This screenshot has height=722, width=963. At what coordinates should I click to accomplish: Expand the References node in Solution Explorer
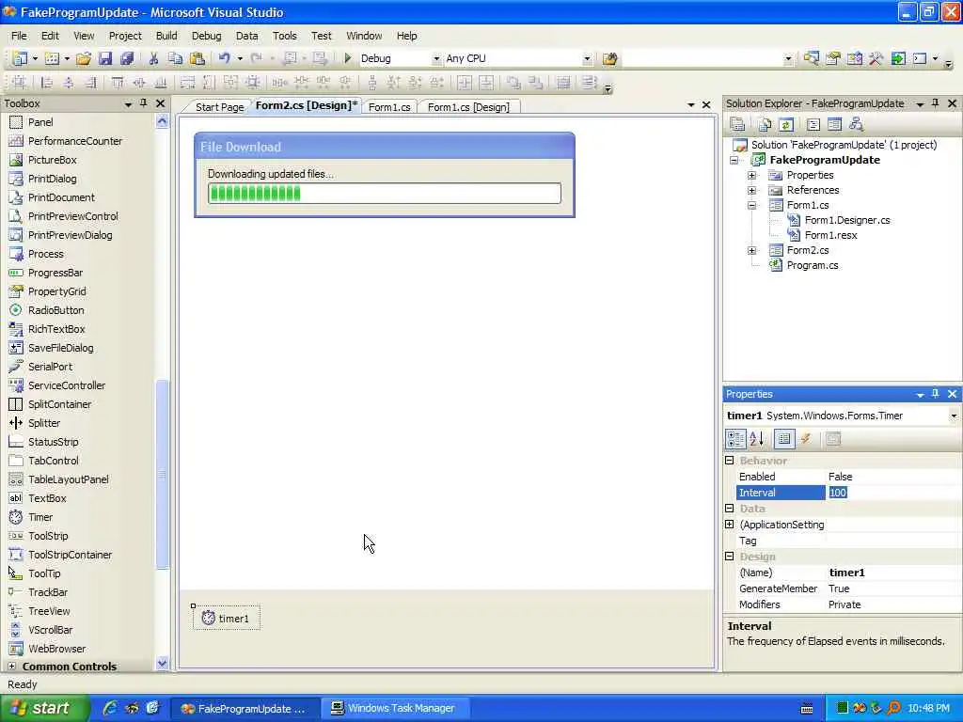(751, 190)
